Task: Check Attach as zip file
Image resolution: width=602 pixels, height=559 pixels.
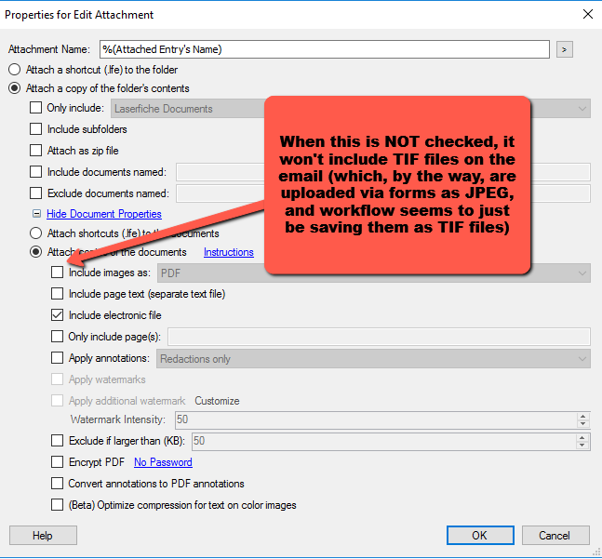Action: click(x=35, y=151)
